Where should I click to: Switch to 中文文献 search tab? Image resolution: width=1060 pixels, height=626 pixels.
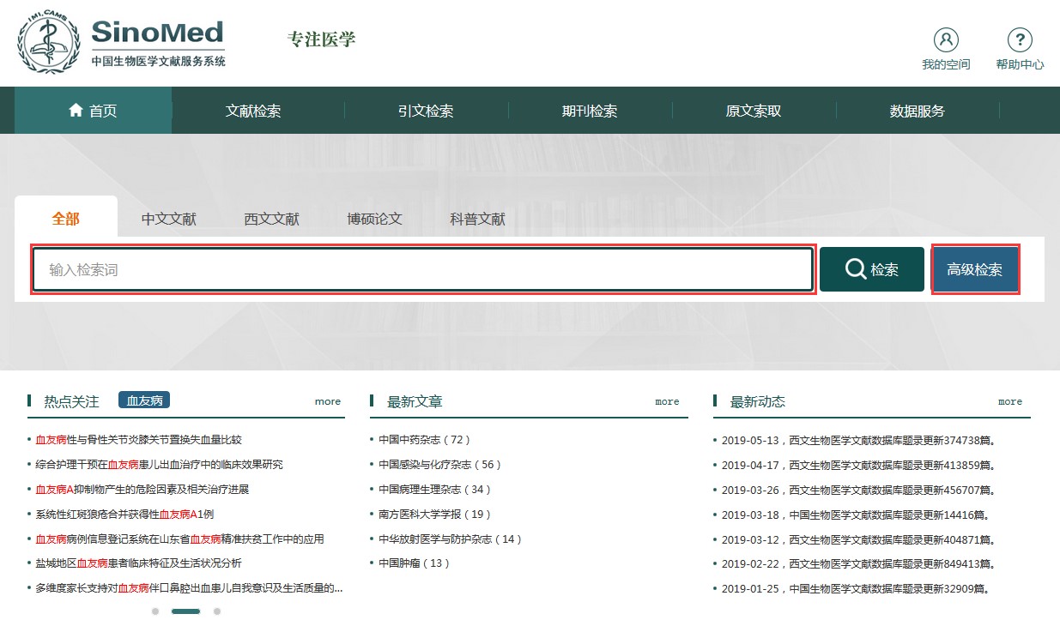click(169, 219)
